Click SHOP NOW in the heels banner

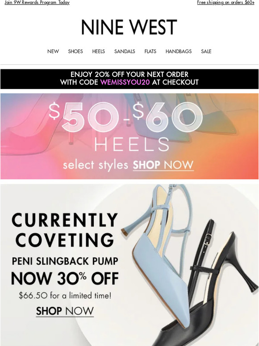(163, 165)
